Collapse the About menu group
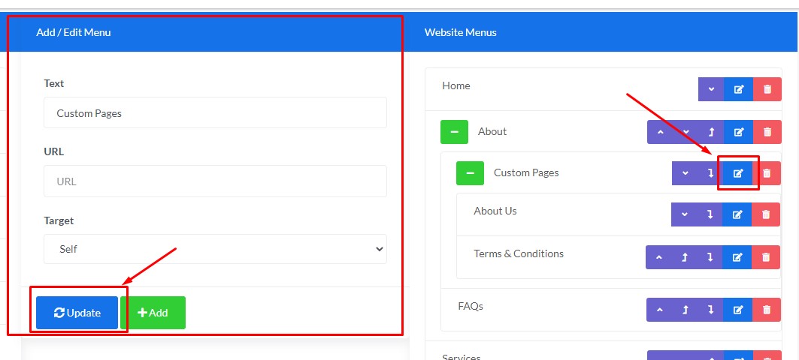Screen dimensions: 799x360 [x=454, y=132]
